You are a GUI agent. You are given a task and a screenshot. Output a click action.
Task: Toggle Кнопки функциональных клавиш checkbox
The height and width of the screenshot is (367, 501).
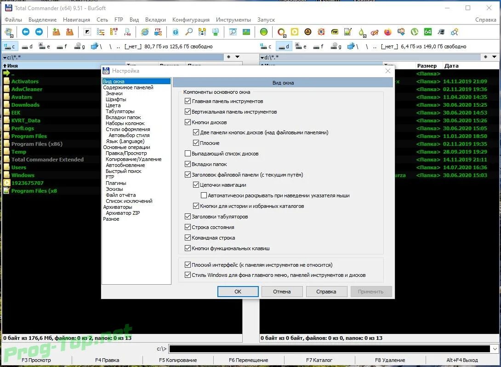188,248
